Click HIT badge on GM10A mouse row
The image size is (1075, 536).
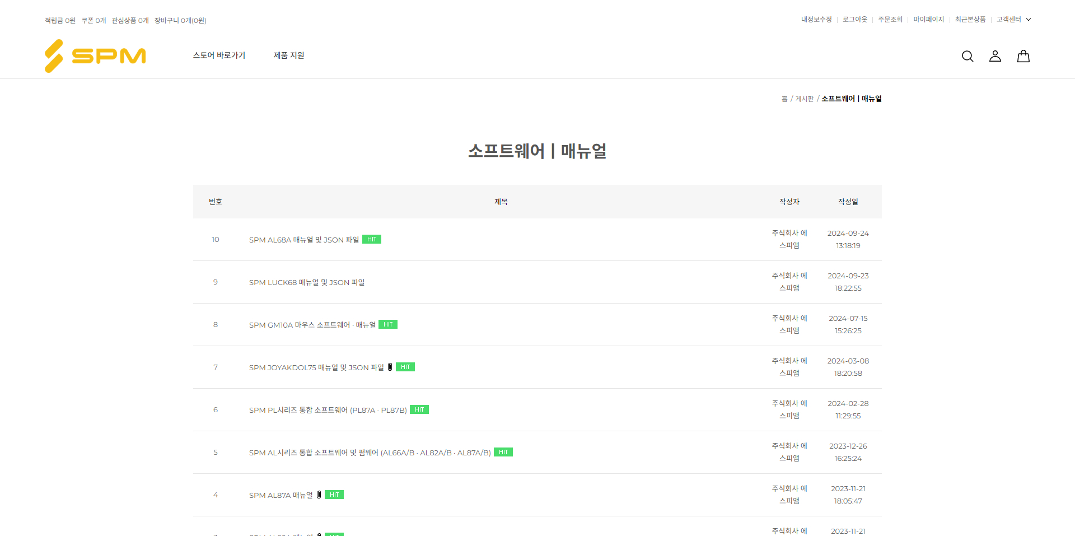coord(388,324)
